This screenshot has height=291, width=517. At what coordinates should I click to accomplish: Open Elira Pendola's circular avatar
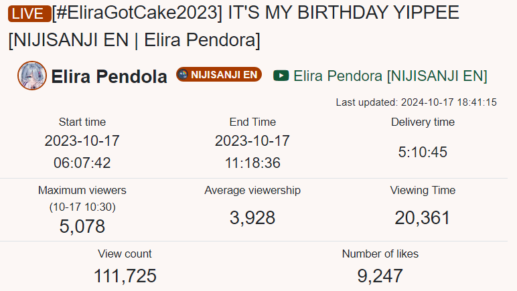tap(32, 76)
